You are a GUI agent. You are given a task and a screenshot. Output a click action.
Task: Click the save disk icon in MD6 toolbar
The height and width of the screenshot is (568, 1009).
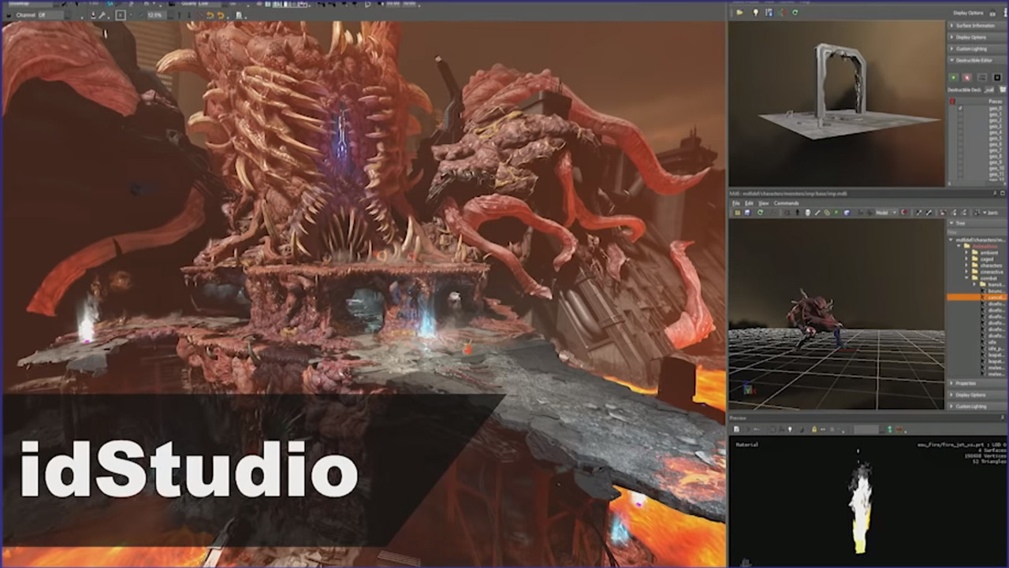pos(747,213)
